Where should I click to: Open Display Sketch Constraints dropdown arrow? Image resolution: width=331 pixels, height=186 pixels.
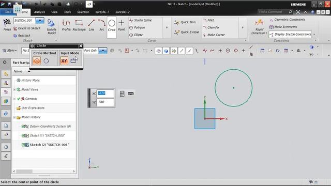314,34
